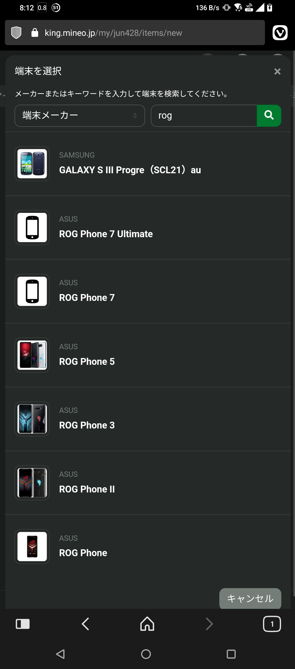Tap the ROG Phone II thumbnail image

32,483
